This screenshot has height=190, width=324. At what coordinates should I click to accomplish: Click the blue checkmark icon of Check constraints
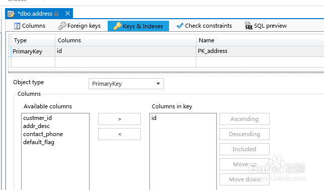(180, 26)
